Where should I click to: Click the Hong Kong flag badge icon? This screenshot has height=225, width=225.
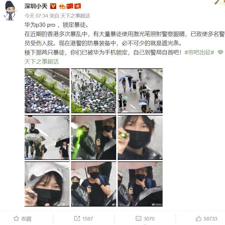pyautogui.click(x=78, y=6)
